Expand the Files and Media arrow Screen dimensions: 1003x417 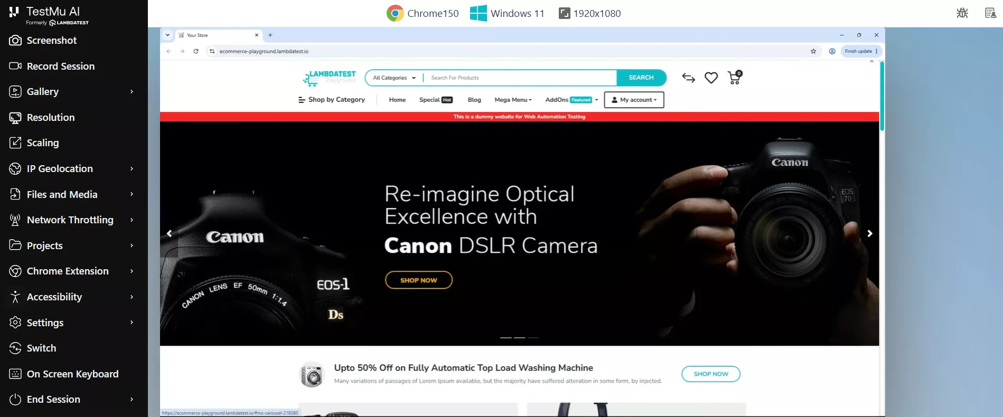tap(132, 194)
